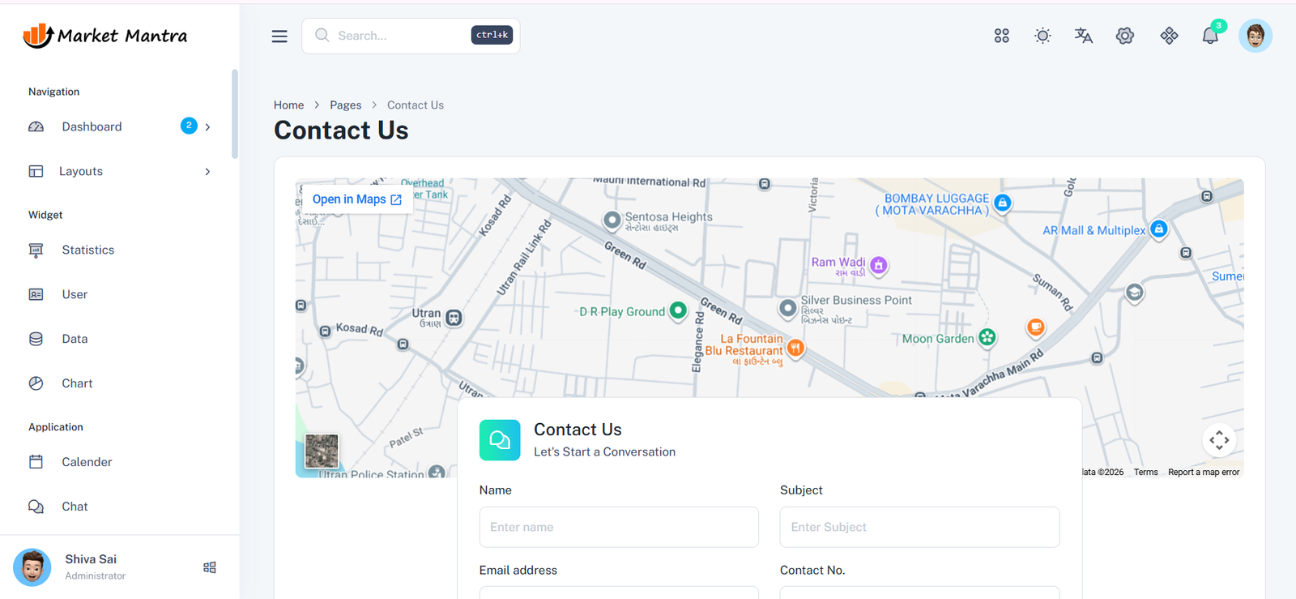This screenshot has width=1296, height=599.
Task: Select D R Play Ground map pin
Action: [679, 310]
